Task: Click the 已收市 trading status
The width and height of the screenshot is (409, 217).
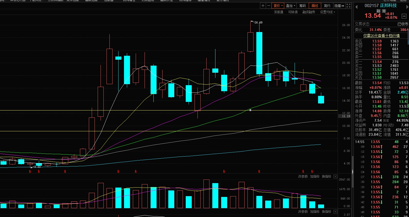Action: click(403, 24)
